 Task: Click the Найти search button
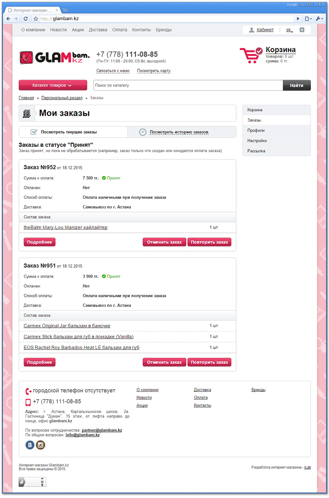[296, 85]
